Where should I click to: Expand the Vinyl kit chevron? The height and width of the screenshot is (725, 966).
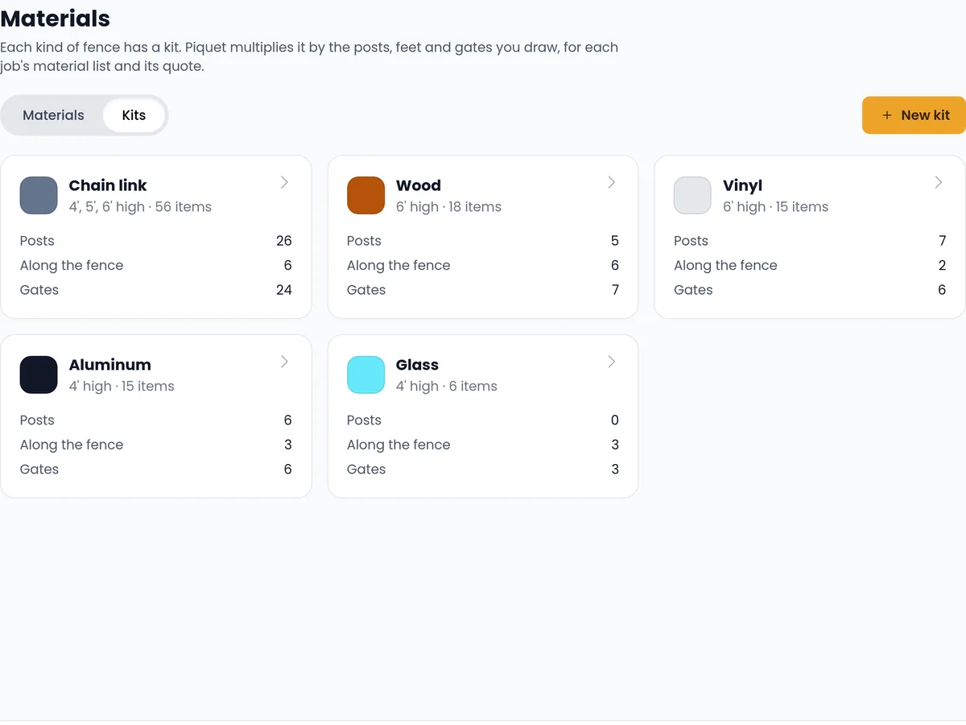[x=938, y=182]
